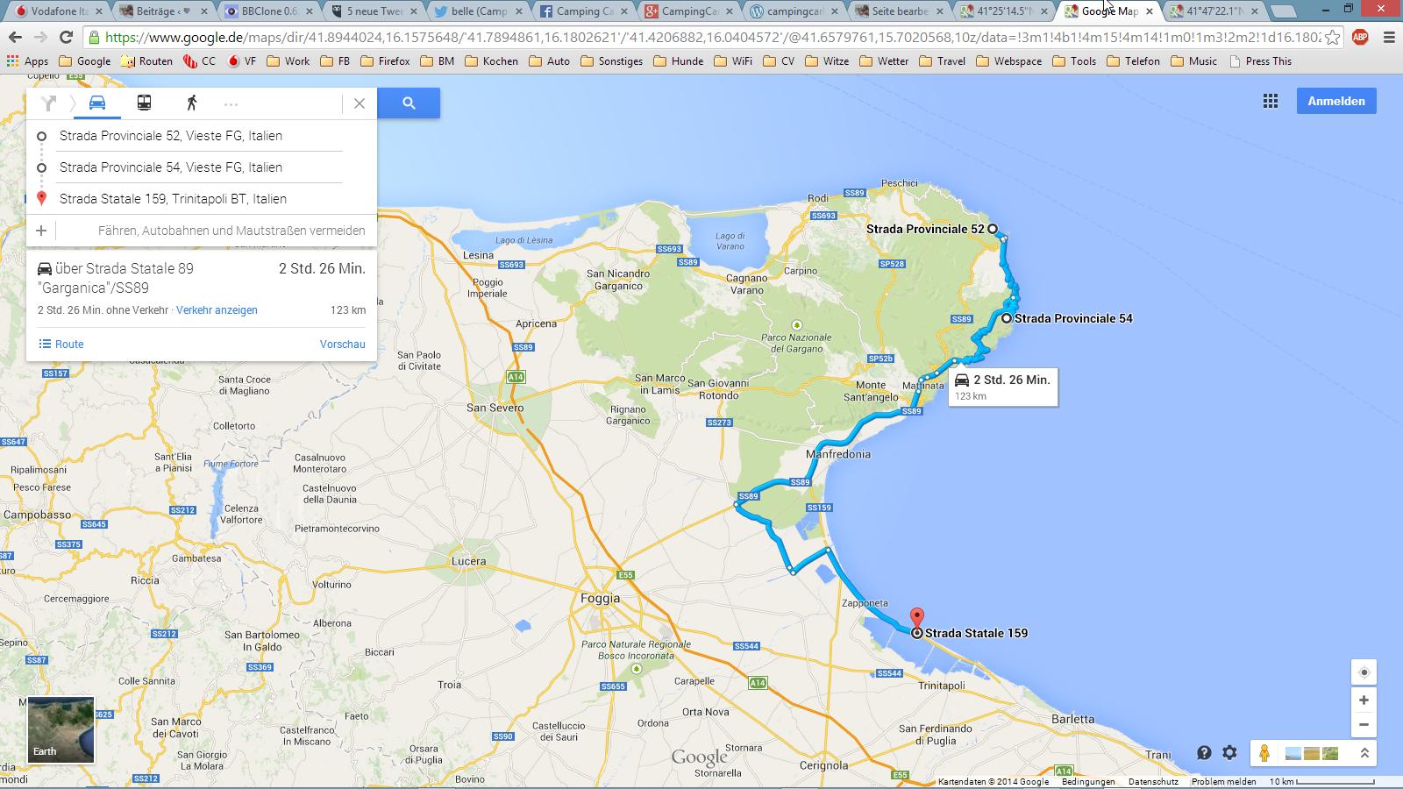Click the Strada Provinciale 54 waypoint marker on map
The image size is (1403, 789).
(1007, 318)
